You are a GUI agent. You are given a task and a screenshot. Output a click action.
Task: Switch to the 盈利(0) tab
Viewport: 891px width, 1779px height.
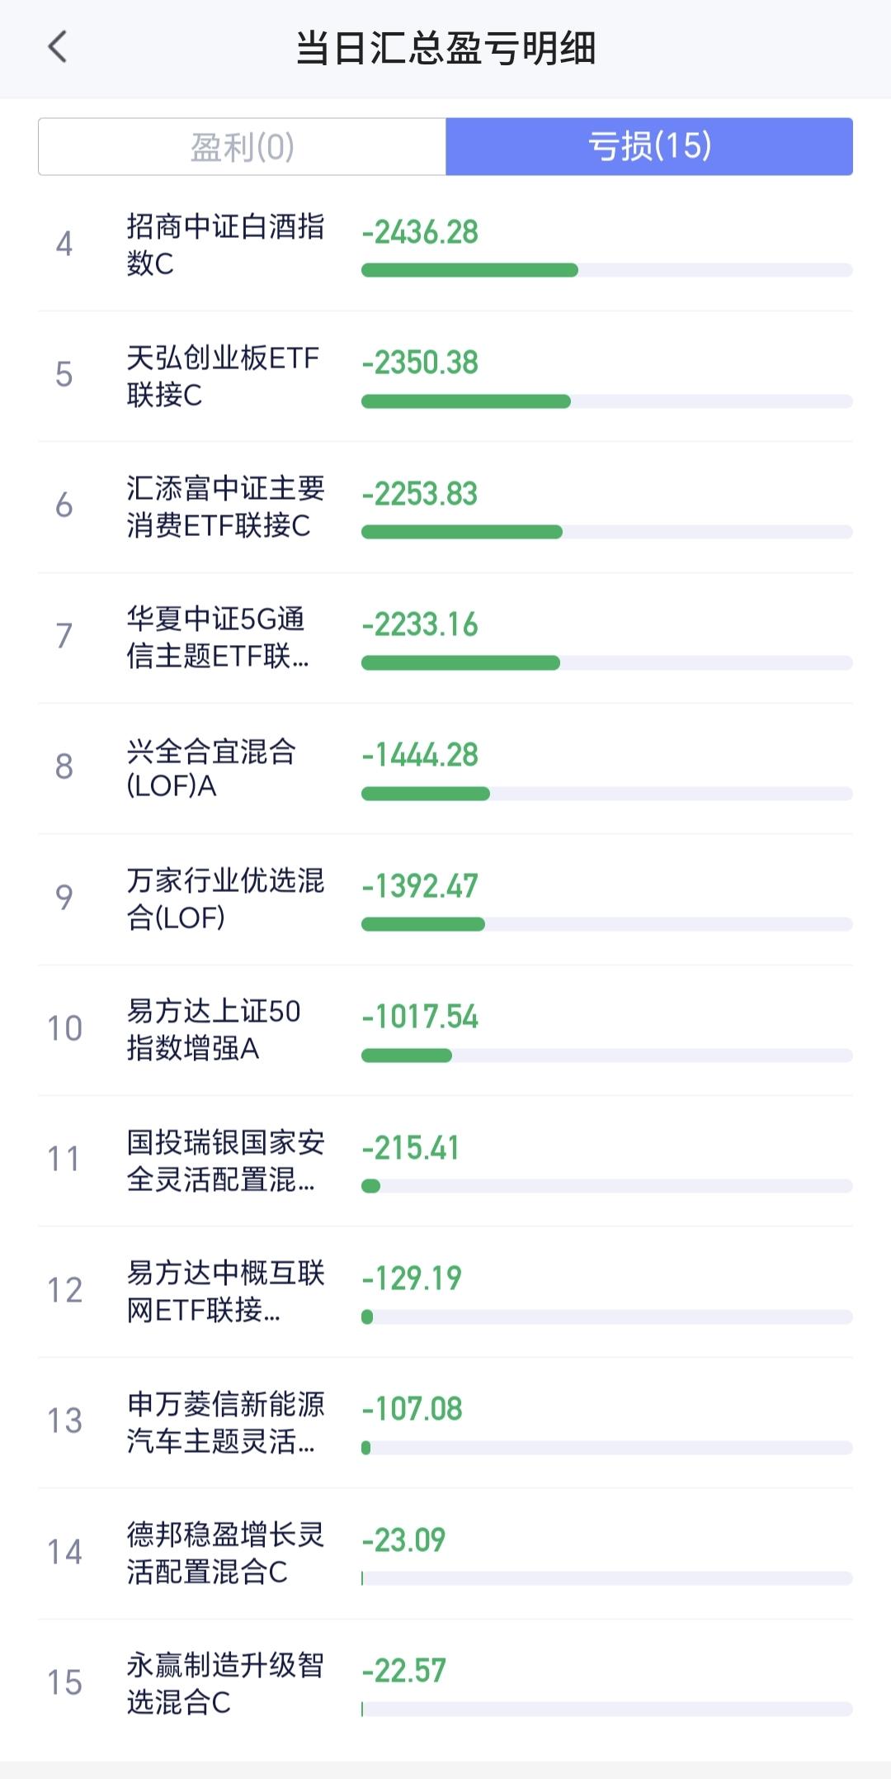pos(242,147)
